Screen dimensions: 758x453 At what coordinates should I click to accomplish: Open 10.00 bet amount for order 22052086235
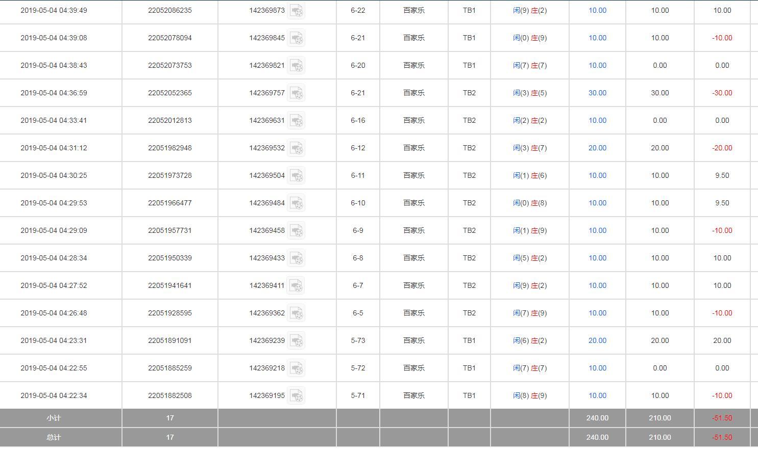(597, 10)
